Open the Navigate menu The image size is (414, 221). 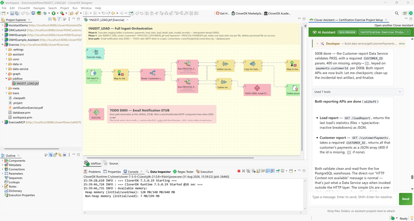[x=39, y=8]
